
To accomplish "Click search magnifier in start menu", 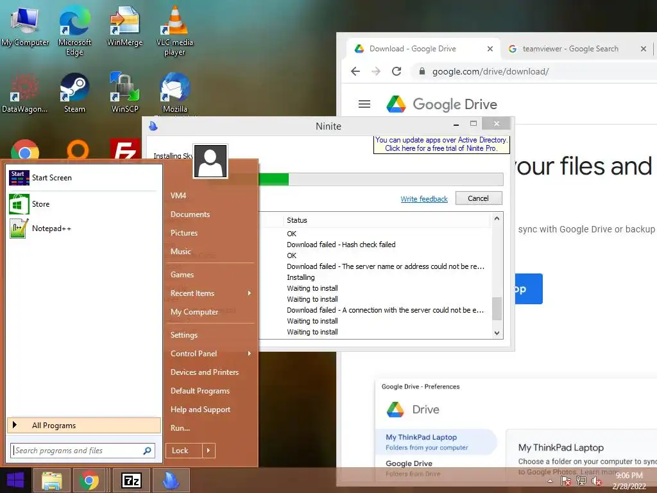I will (x=147, y=451).
